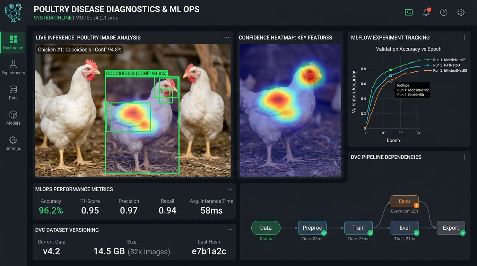Open Models section in sidebar
Viewport: 477px width, 266px height.
point(13,118)
